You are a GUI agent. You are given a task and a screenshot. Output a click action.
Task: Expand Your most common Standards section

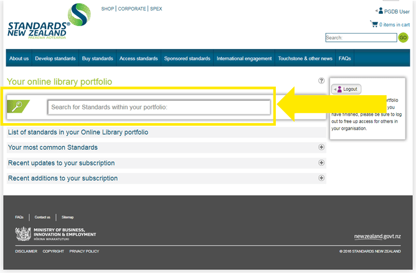pos(321,147)
